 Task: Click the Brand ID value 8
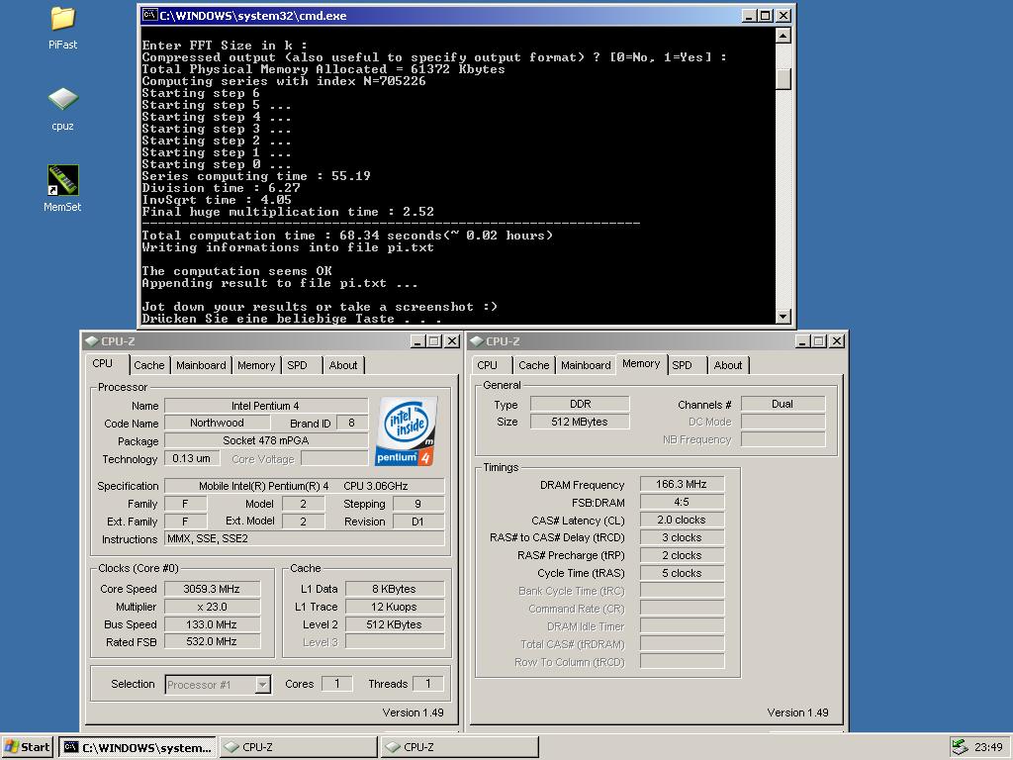[x=351, y=423]
